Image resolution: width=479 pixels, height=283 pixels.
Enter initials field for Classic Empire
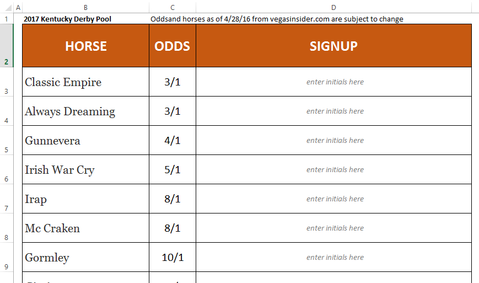(335, 82)
